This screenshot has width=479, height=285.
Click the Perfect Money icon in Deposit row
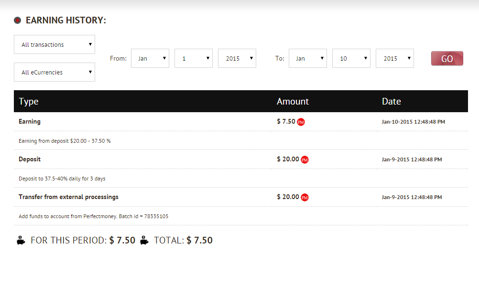(305, 160)
